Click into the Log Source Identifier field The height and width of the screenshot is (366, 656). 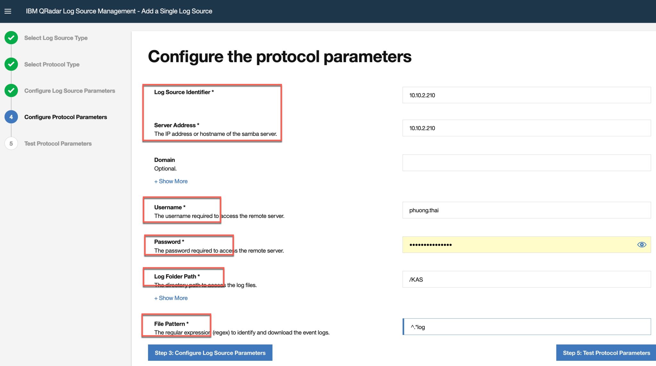tap(526, 95)
